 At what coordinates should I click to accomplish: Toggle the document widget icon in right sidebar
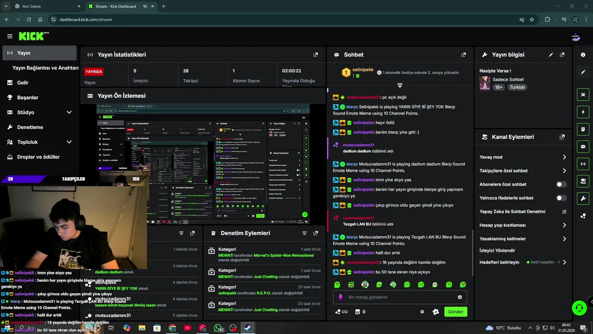point(583,129)
